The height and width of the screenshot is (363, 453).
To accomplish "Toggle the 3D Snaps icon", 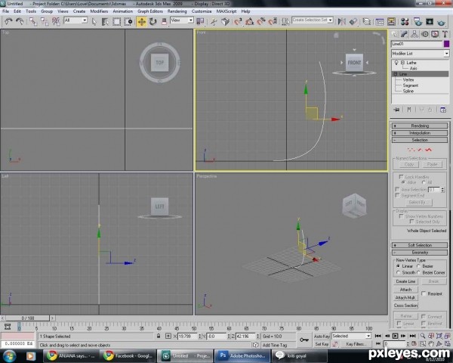I will pos(238,21).
